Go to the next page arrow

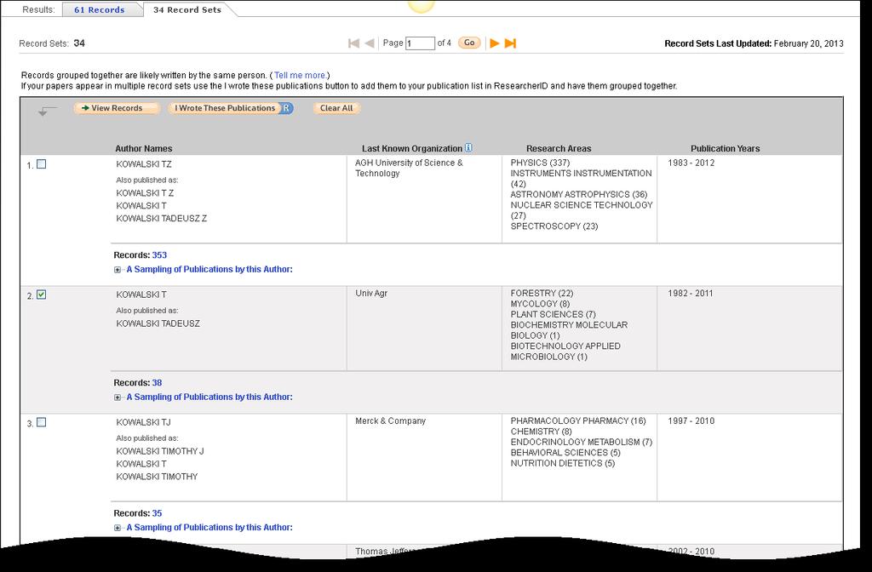[x=495, y=43]
